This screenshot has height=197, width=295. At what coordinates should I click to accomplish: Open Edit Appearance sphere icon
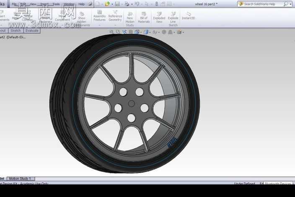click(x=164, y=32)
